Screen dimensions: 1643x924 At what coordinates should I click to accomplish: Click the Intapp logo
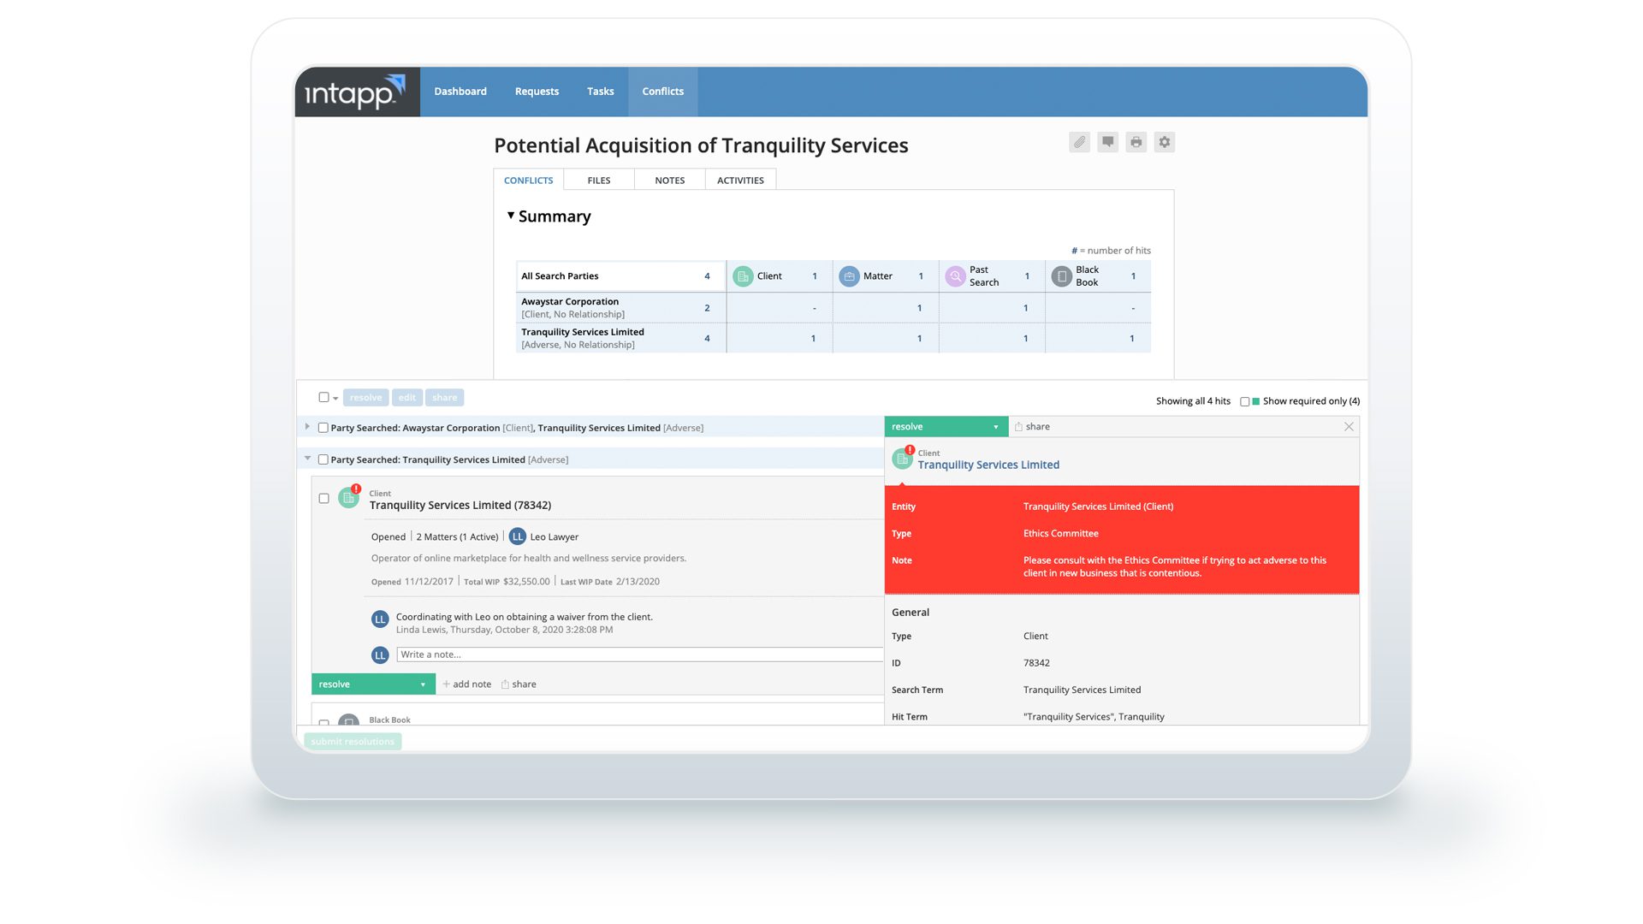pos(355,92)
